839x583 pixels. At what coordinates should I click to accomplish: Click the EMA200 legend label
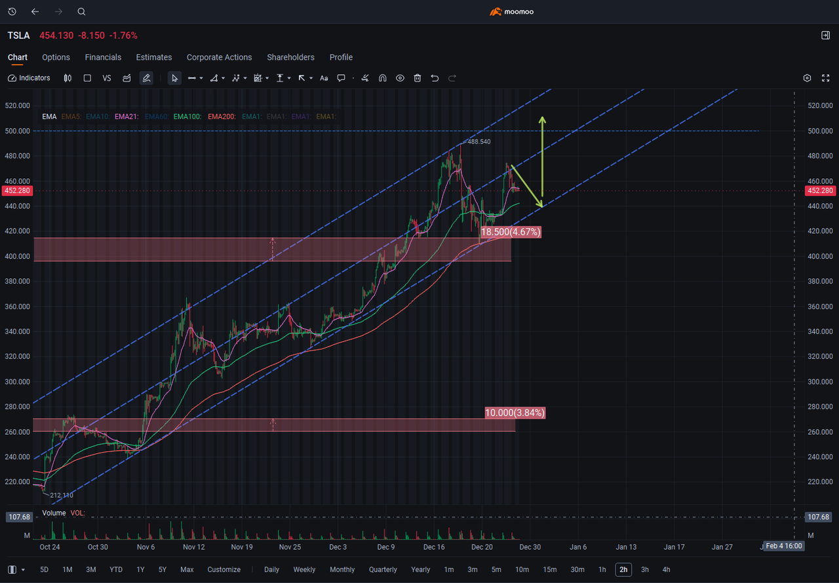[x=223, y=117]
